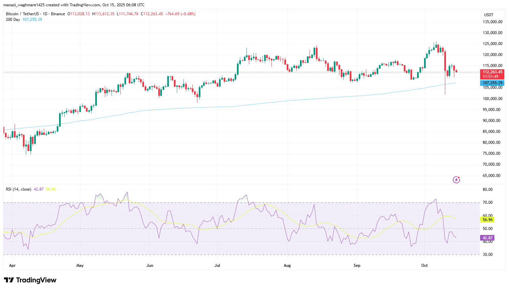Screen dimensions: 509x290
Task: Click the RSI (14, close) indicator legend
Action: [19, 189]
